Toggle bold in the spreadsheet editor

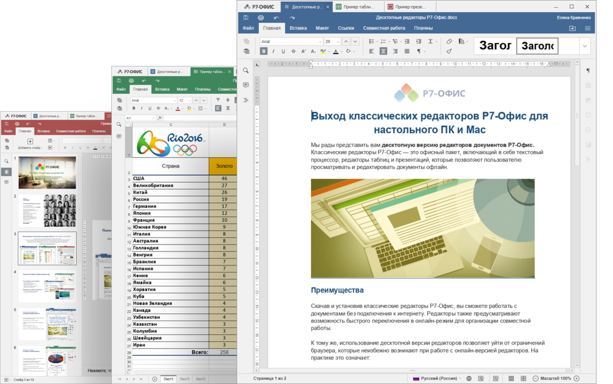point(134,108)
